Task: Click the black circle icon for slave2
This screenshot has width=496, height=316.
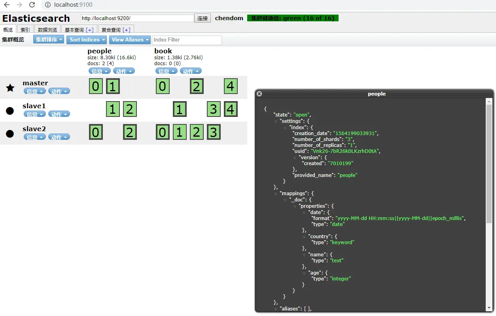Action: tap(10, 134)
